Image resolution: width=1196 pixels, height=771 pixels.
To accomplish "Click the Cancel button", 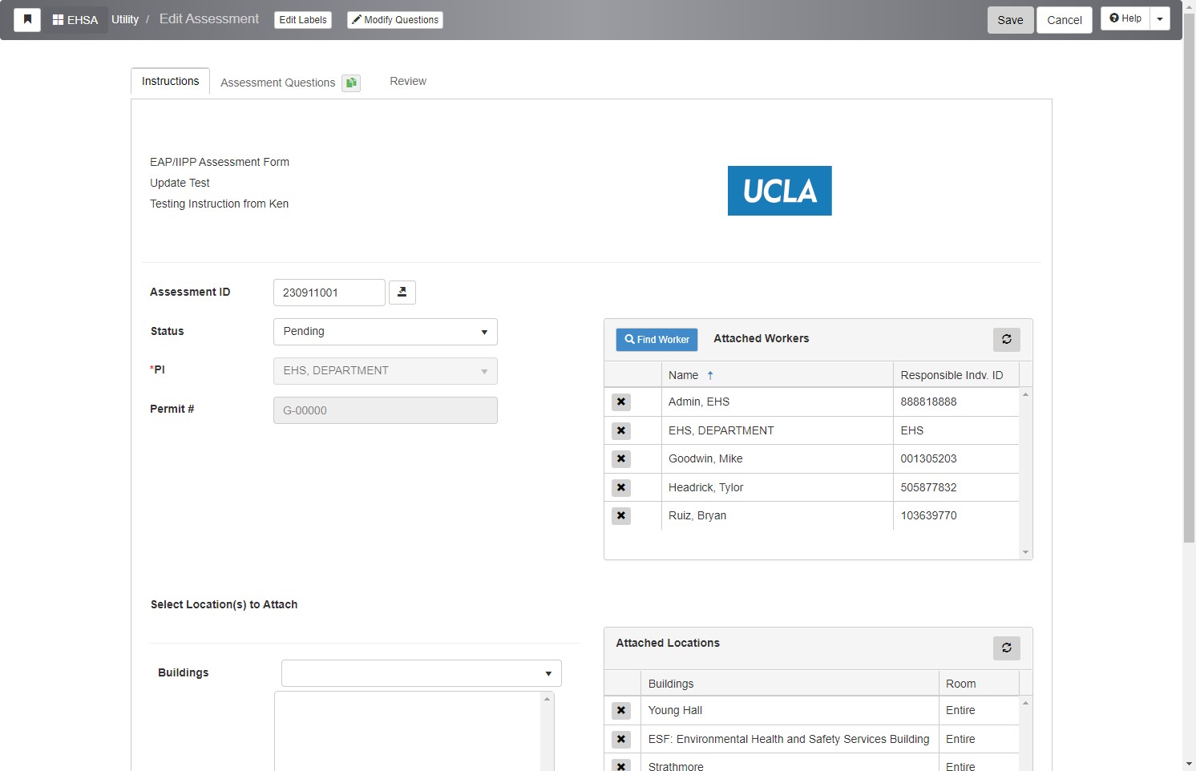I will (1065, 20).
